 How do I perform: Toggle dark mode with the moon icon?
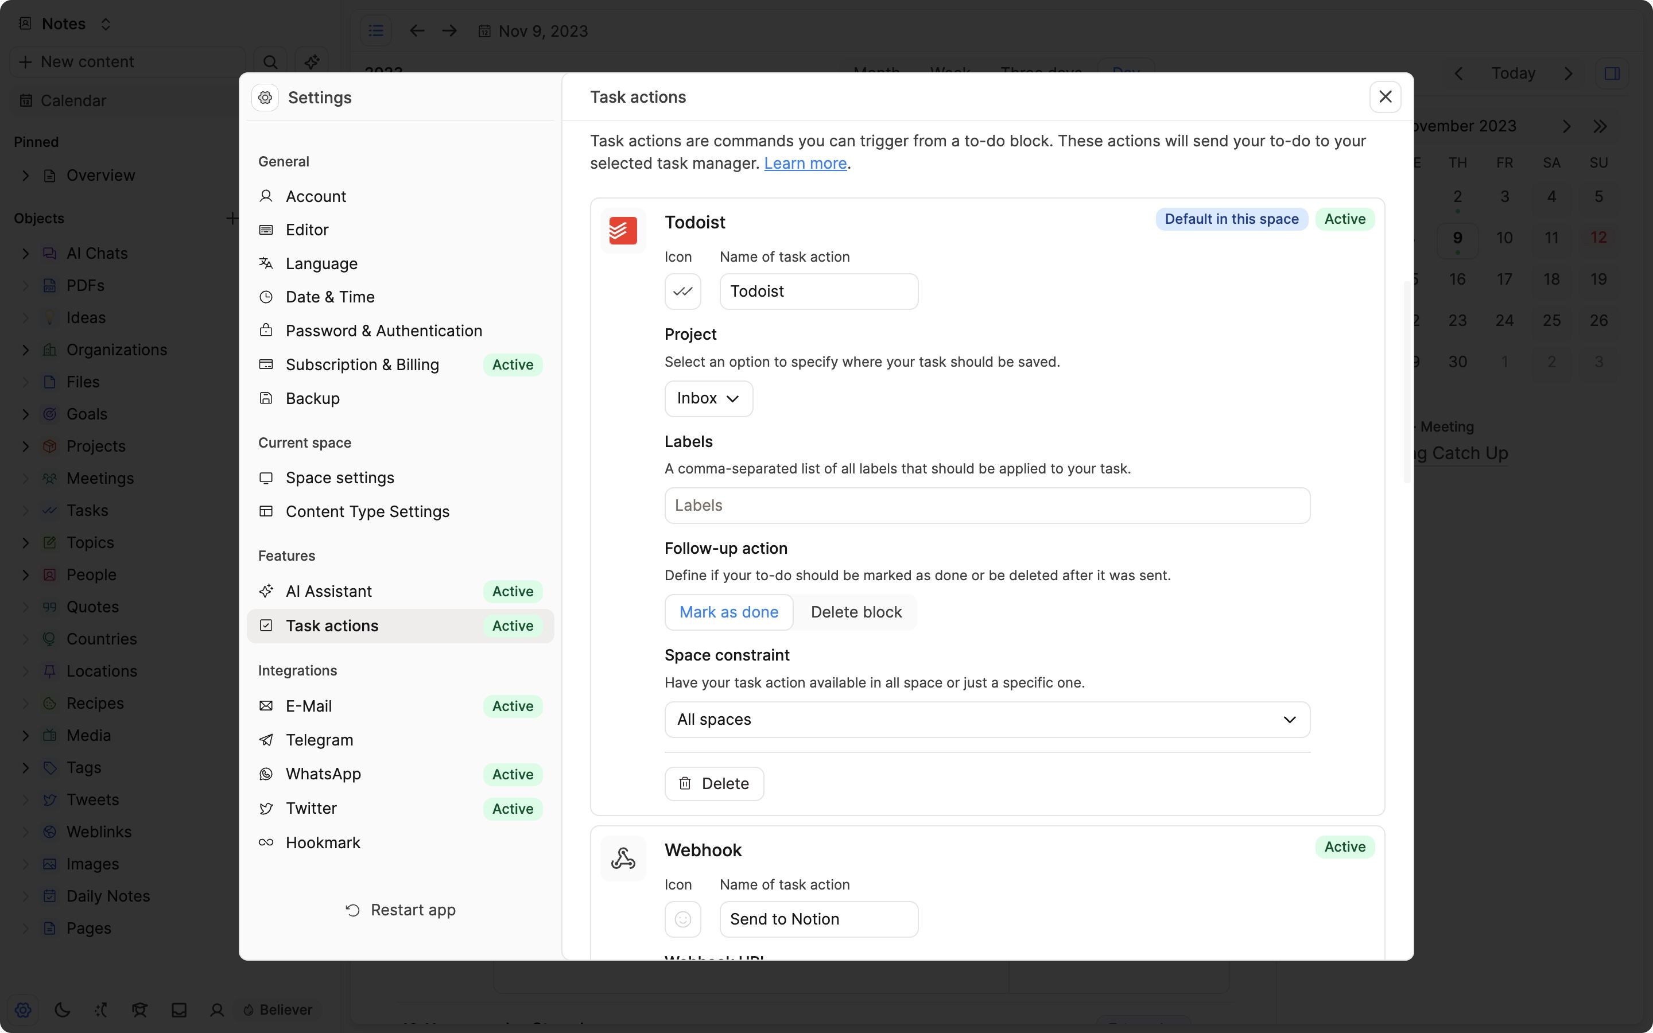coord(62,1009)
